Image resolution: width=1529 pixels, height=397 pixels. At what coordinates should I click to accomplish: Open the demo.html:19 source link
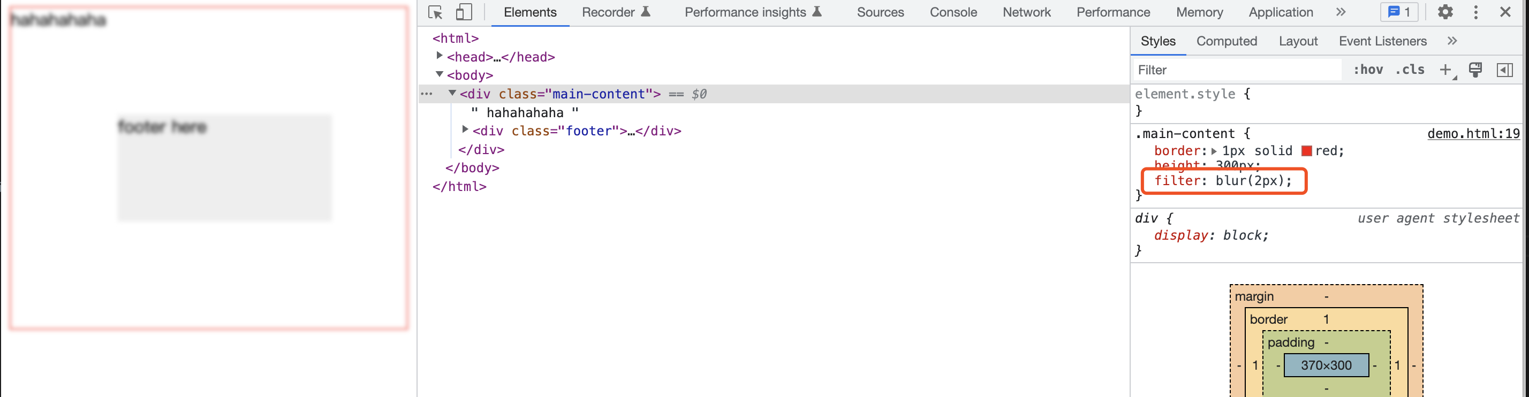click(1473, 134)
